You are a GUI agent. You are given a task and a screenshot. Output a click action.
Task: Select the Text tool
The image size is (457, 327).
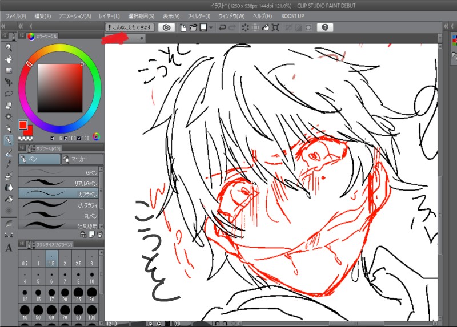click(9, 248)
